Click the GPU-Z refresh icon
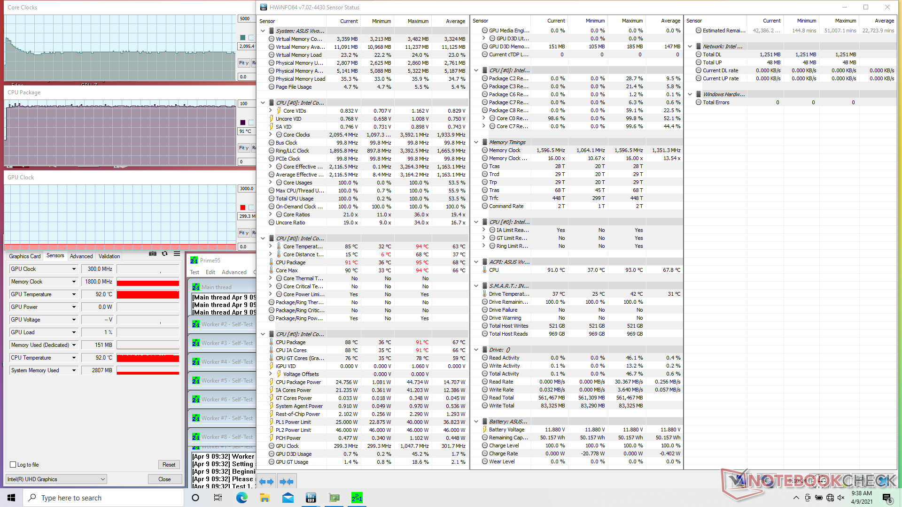The width and height of the screenshot is (902, 507). pyautogui.click(x=164, y=254)
